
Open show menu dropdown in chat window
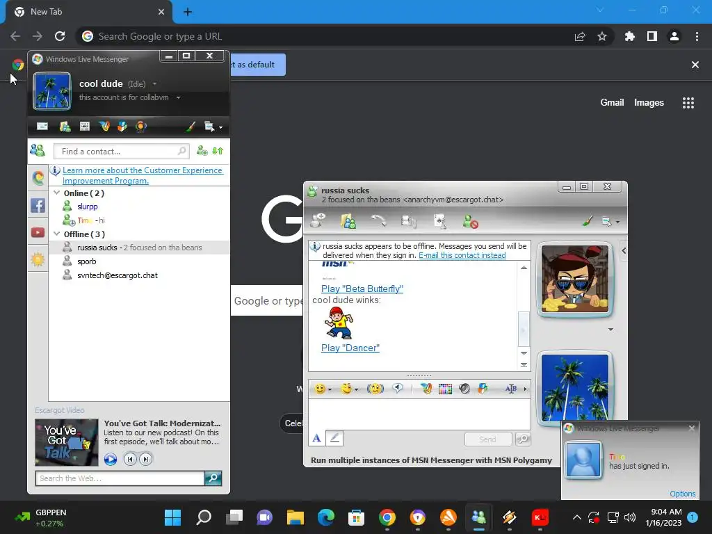(x=610, y=222)
